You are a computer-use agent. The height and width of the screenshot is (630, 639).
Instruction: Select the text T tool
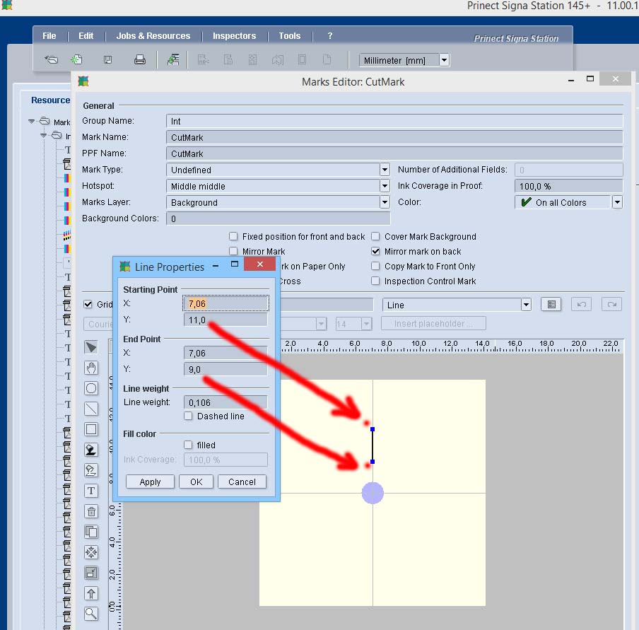tap(91, 491)
